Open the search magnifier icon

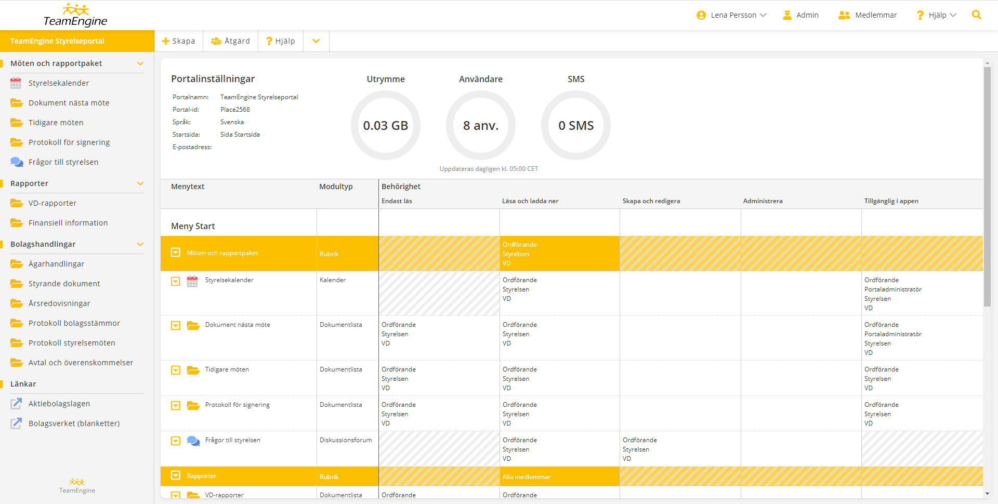click(976, 15)
